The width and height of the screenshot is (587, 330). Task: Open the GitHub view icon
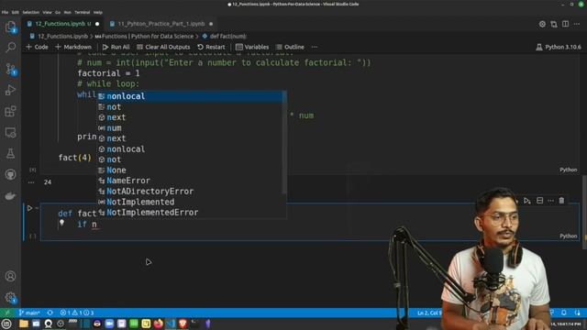10,175
